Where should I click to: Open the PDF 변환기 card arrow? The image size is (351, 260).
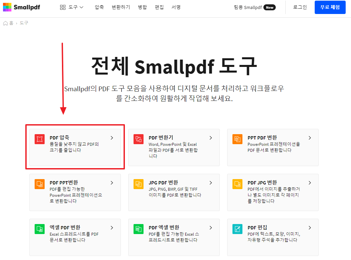[211, 138]
